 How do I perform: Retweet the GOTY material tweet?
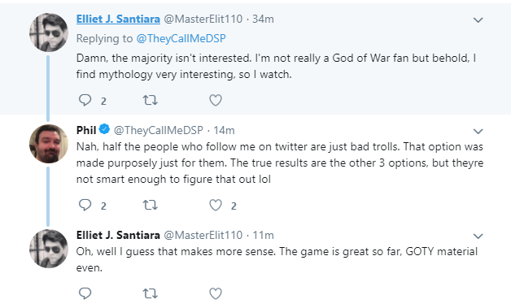point(151,293)
